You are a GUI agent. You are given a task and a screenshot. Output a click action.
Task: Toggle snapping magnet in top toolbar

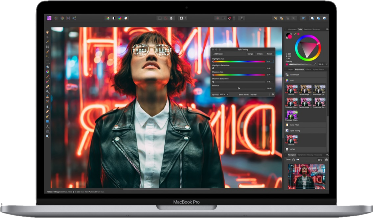(230, 18)
